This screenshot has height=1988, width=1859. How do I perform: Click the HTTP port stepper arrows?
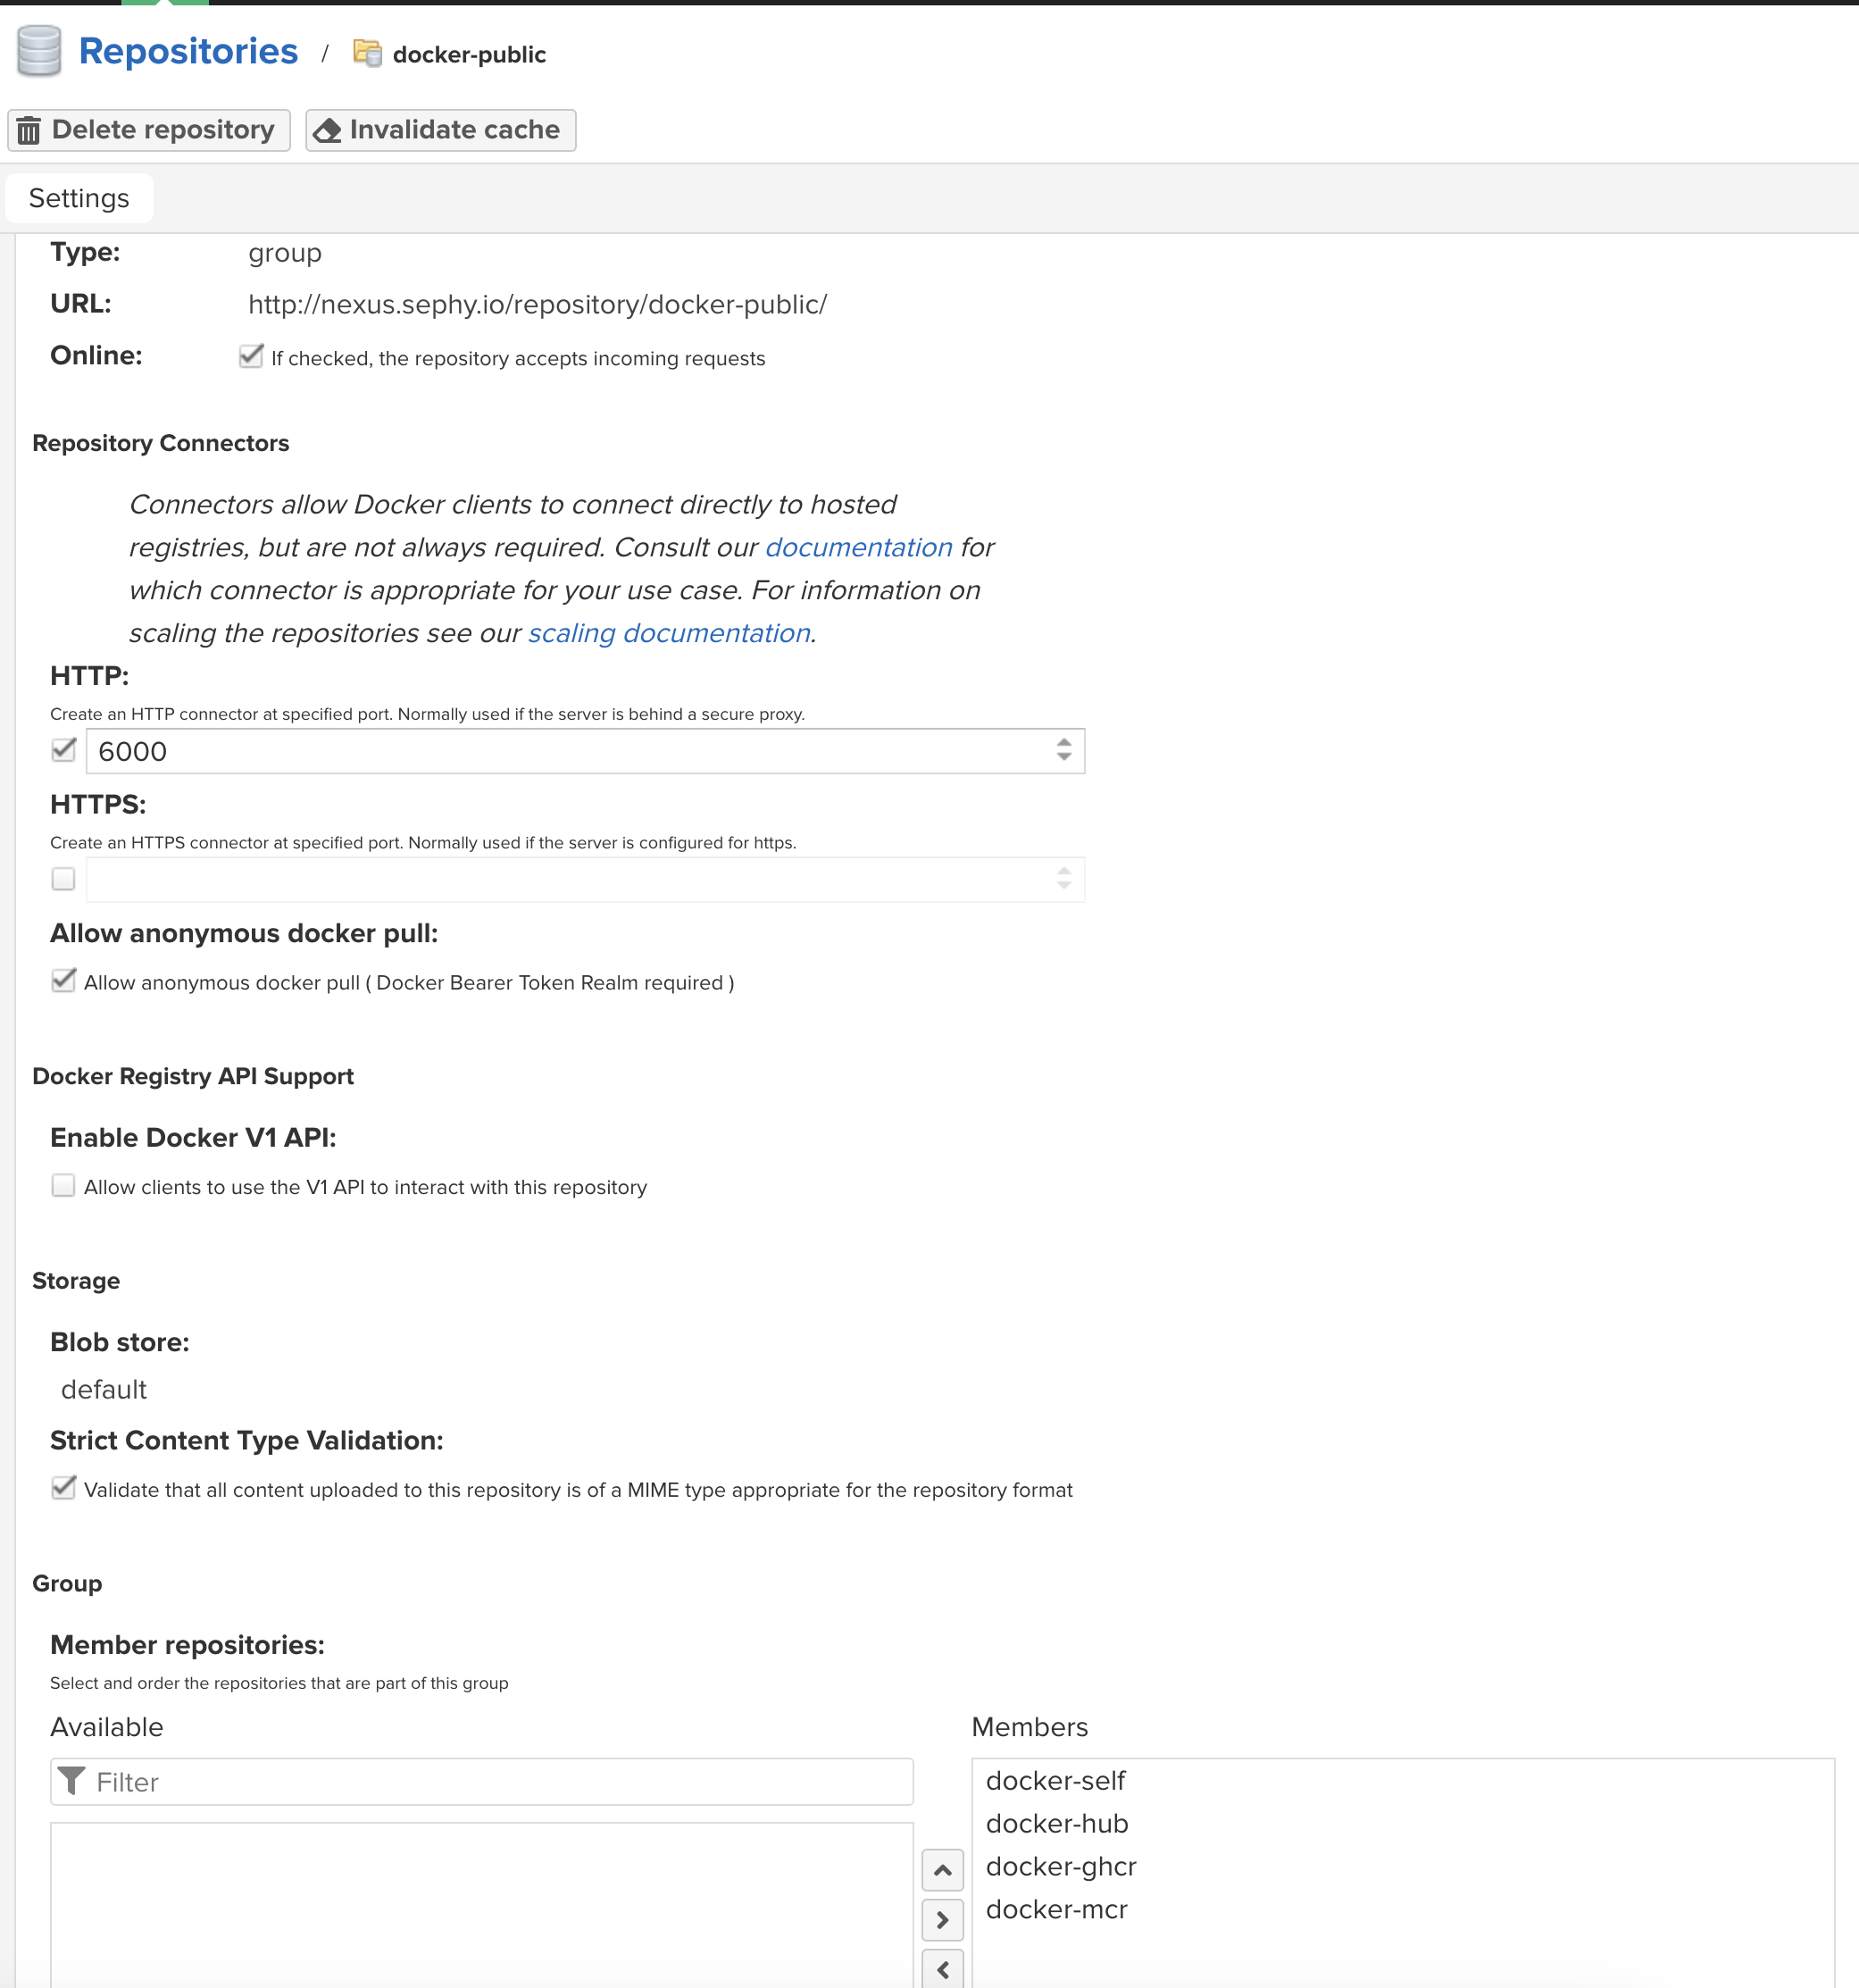coord(1064,750)
